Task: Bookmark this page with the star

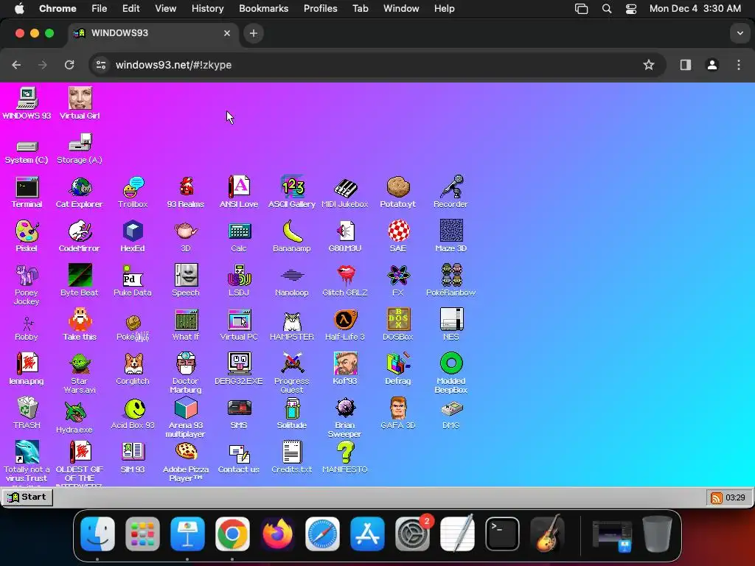Action: click(x=649, y=65)
